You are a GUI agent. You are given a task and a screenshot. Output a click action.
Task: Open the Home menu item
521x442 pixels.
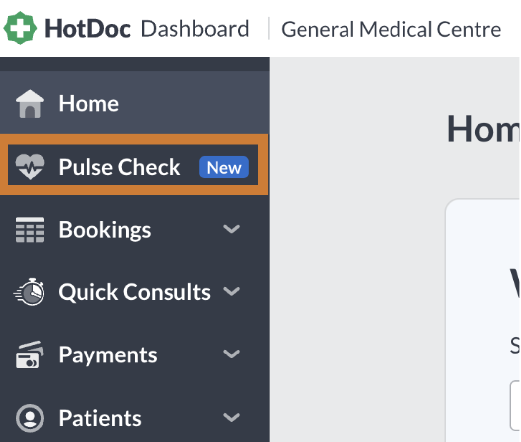pyautogui.click(x=134, y=103)
